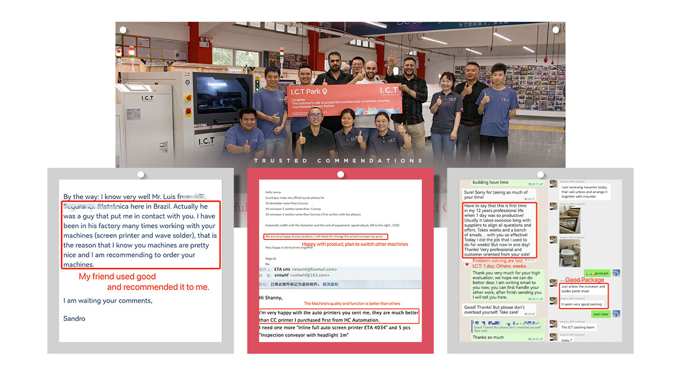Click the pin icon on the red email card

340,175
